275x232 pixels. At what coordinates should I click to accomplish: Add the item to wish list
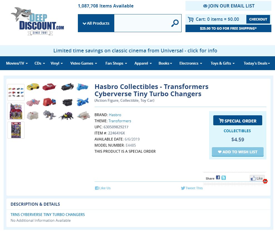pos(238,152)
